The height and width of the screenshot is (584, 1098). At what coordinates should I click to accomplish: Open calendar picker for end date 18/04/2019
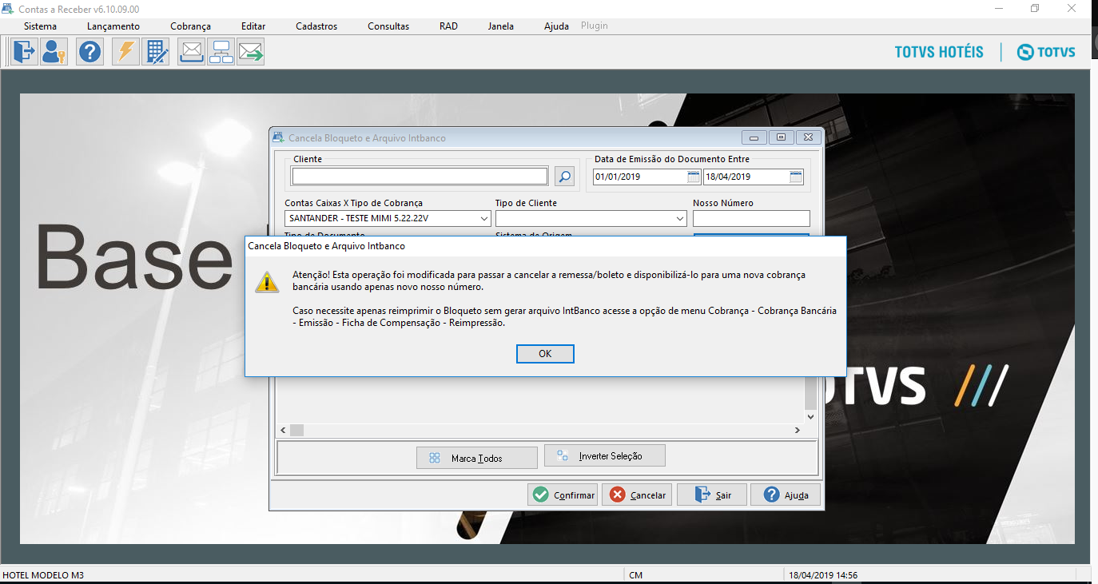pos(796,177)
